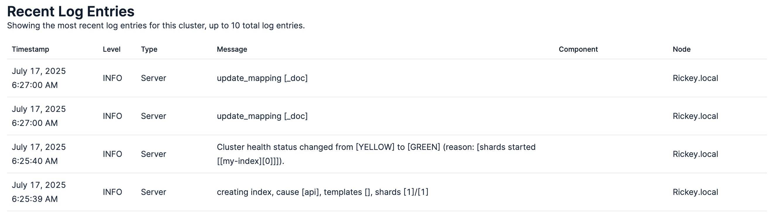Click Server type in creating index row
The height and width of the screenshot is (213, 771).
[154, 192]
